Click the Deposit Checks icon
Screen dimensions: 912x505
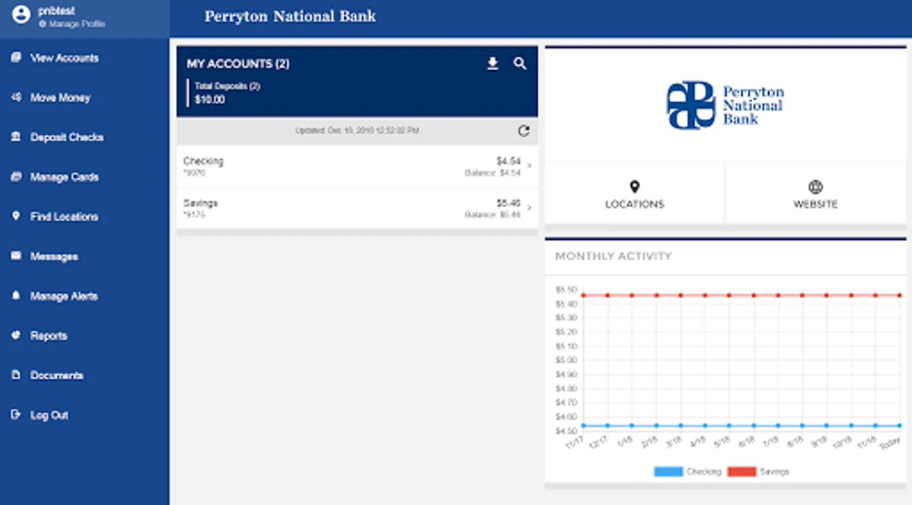click(16, 136)
